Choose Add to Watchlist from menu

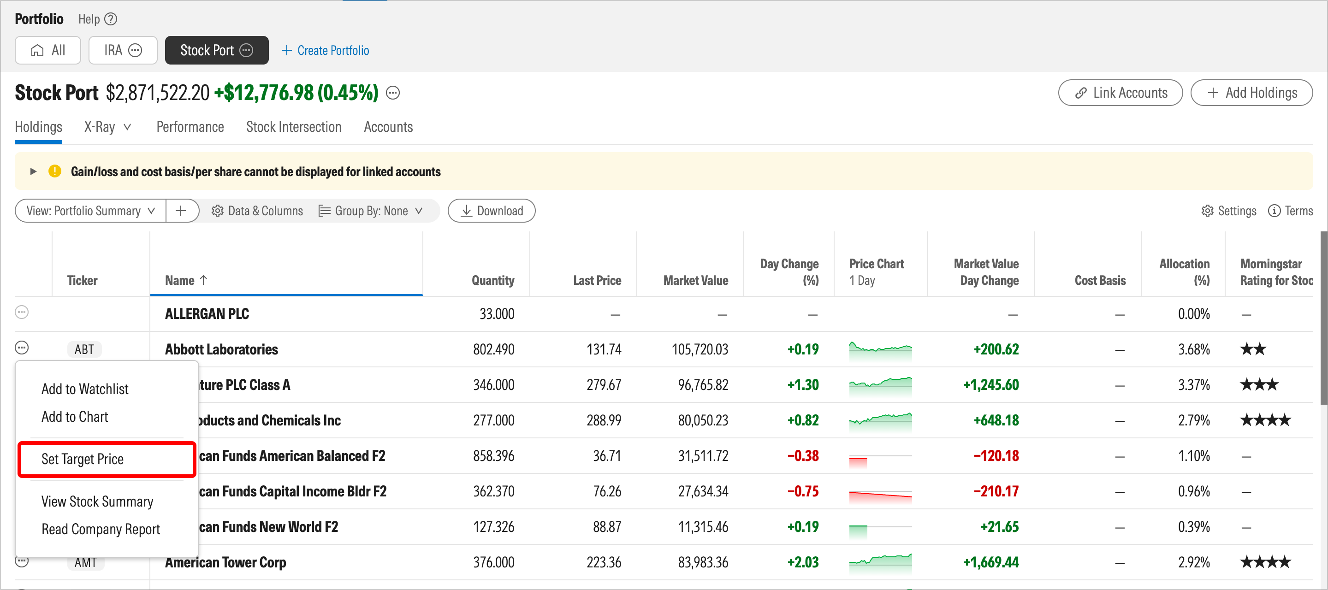click(85, 389)
